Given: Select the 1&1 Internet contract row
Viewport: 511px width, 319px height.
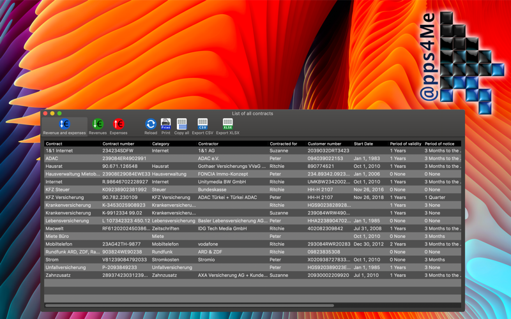Looking at the screenshot, I should pos(252,151).
